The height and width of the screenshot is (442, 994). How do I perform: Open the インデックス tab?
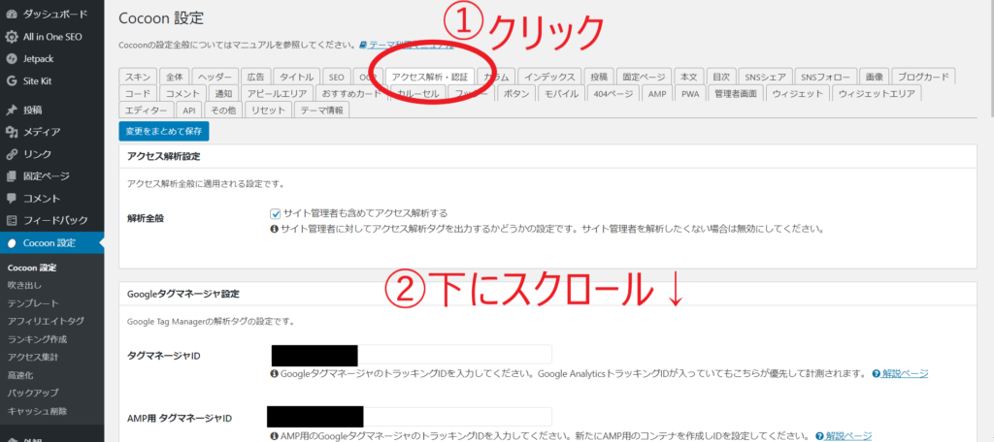[549, 77]
